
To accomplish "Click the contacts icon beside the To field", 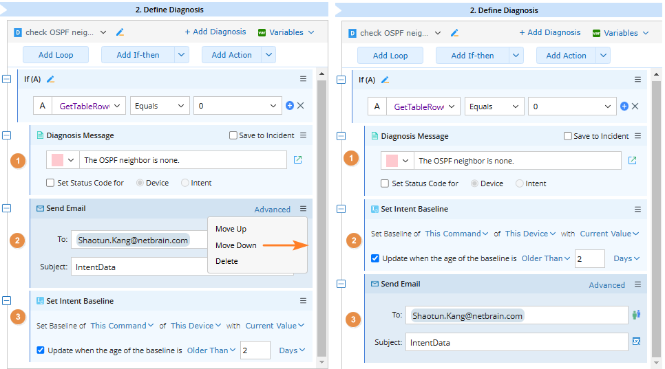I will (636, 315).
